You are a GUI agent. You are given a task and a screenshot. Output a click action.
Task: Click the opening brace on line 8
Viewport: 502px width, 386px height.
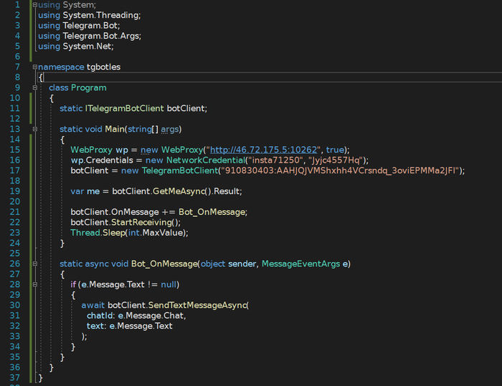point(40,77)
